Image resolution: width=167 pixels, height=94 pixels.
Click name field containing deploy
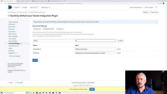(53, 41)
